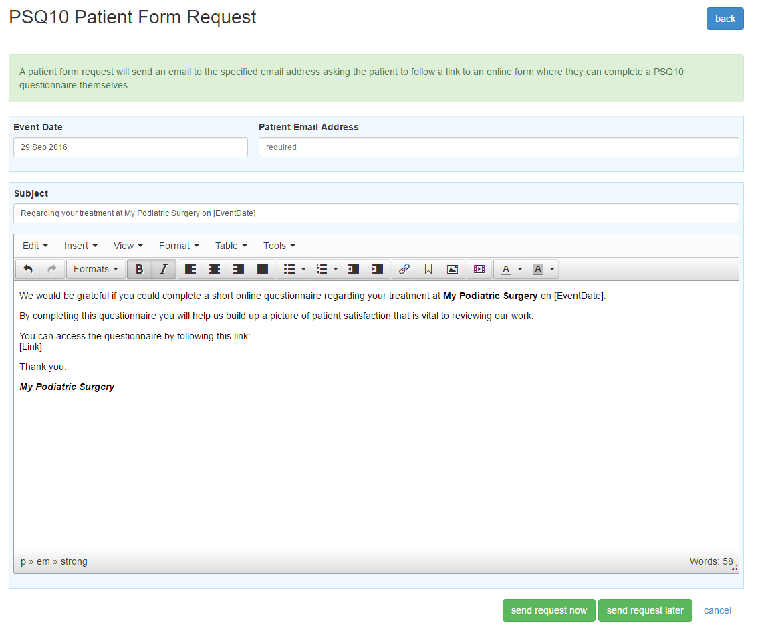
Task: Click the Patient Email Address field
Action: [499, 147]
